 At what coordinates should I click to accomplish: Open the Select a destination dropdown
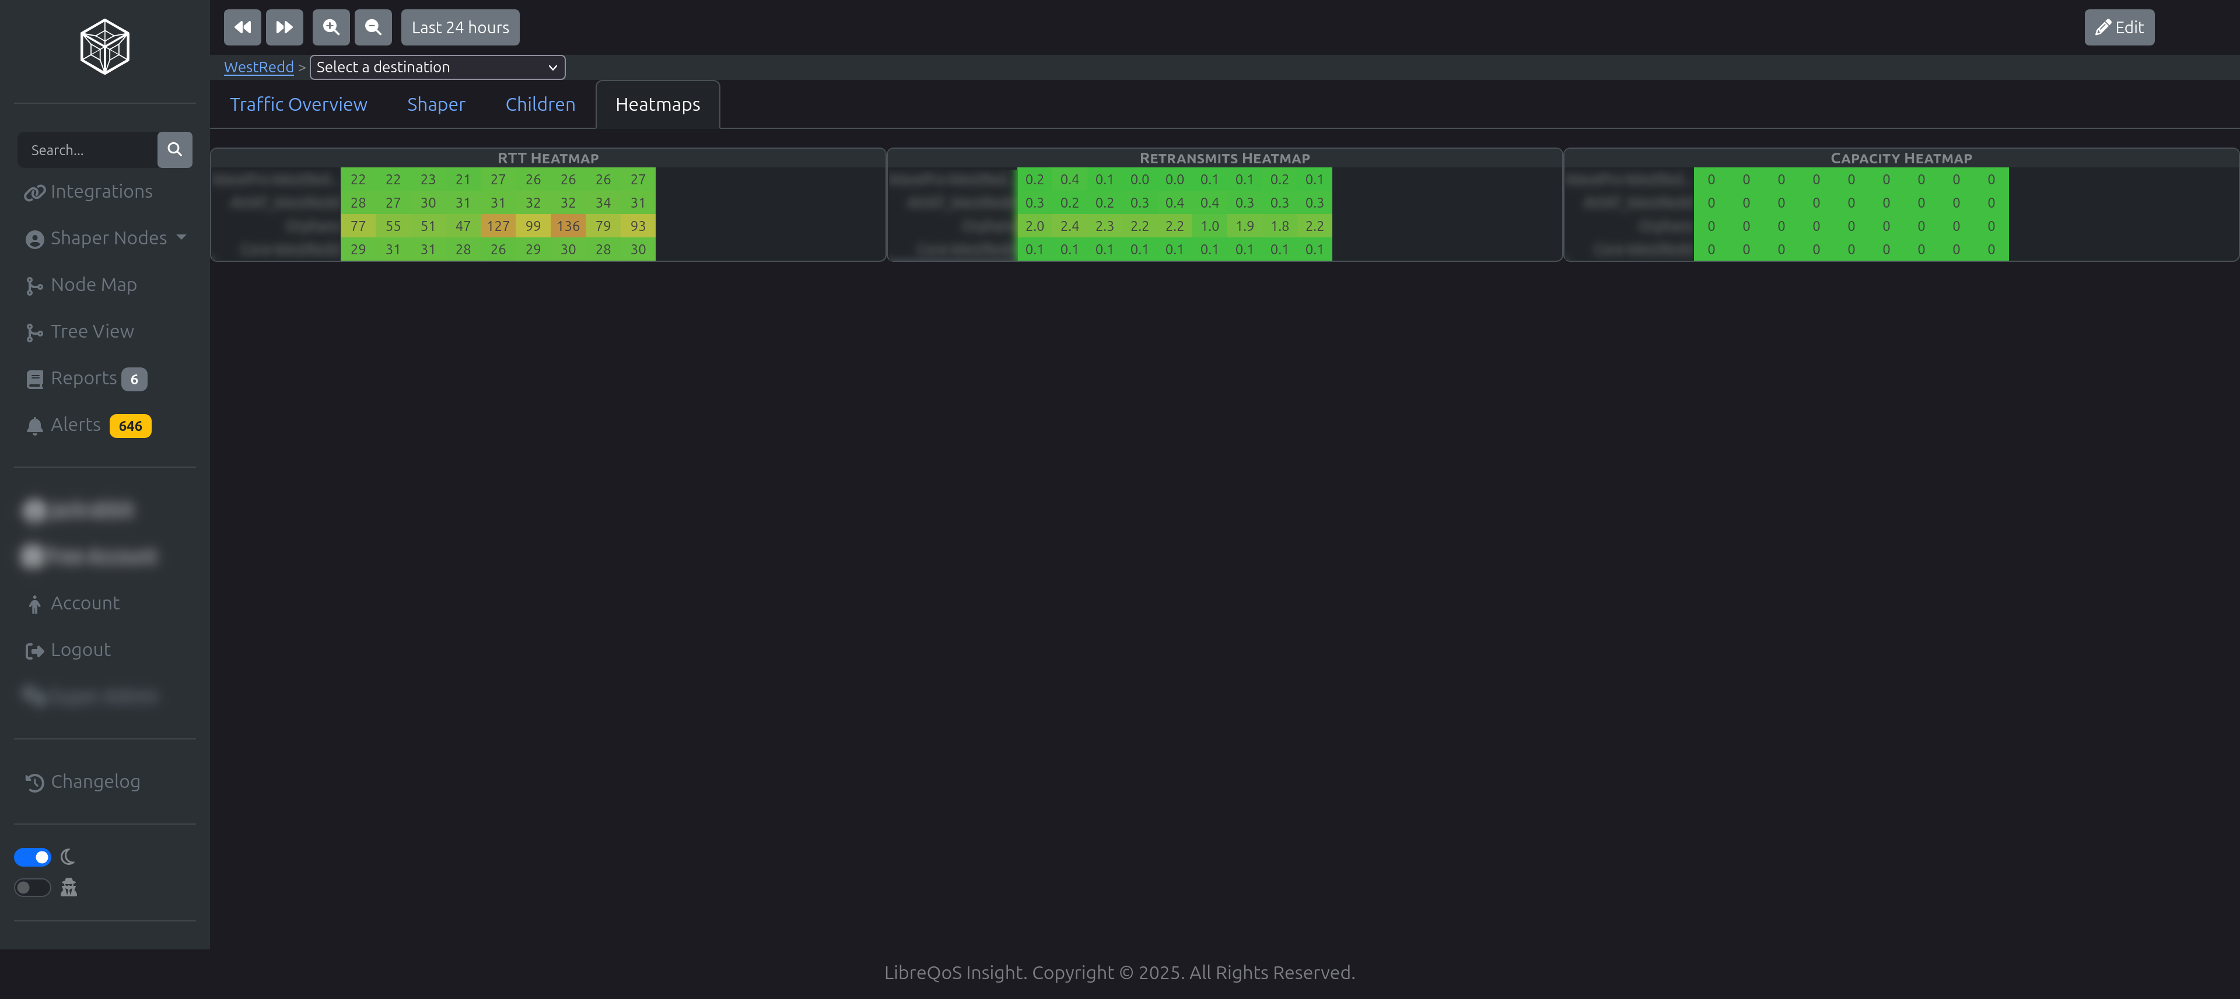pos(436,67)
